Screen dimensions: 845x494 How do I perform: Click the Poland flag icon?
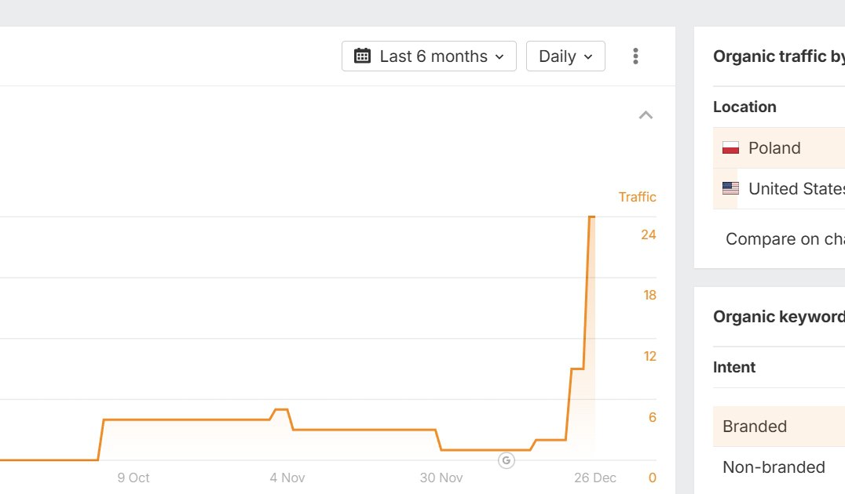coord(730,148)
